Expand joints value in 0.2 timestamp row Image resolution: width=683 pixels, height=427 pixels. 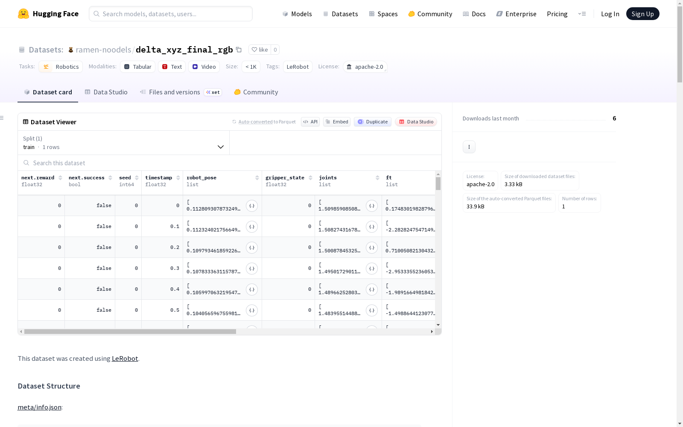coord(372,248)
